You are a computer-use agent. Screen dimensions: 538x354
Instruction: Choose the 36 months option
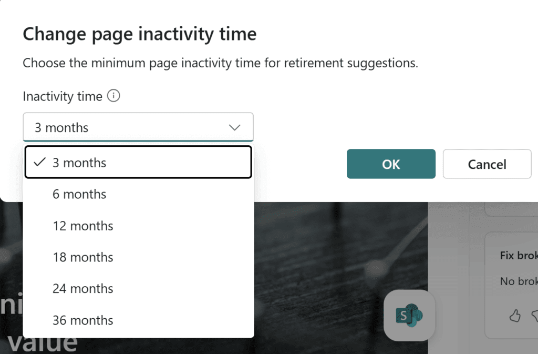83,320
